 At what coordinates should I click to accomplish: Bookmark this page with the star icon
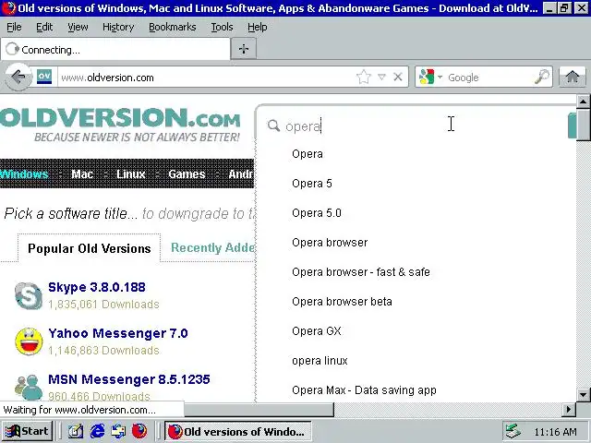point(364,77)
